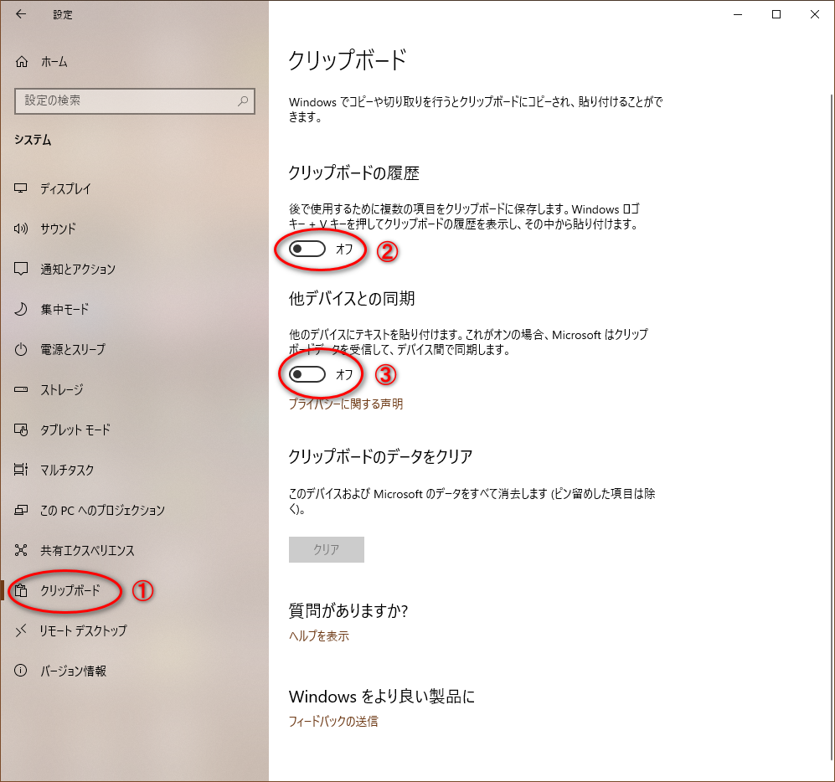Viewport: 835px width, 782px height.
Task: Click the 電源とスリープ power icon
Action: tap(22, 350)
